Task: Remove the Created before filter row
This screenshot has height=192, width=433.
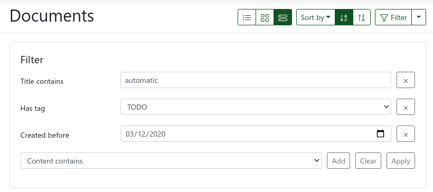Action: [x=406, y=134]
